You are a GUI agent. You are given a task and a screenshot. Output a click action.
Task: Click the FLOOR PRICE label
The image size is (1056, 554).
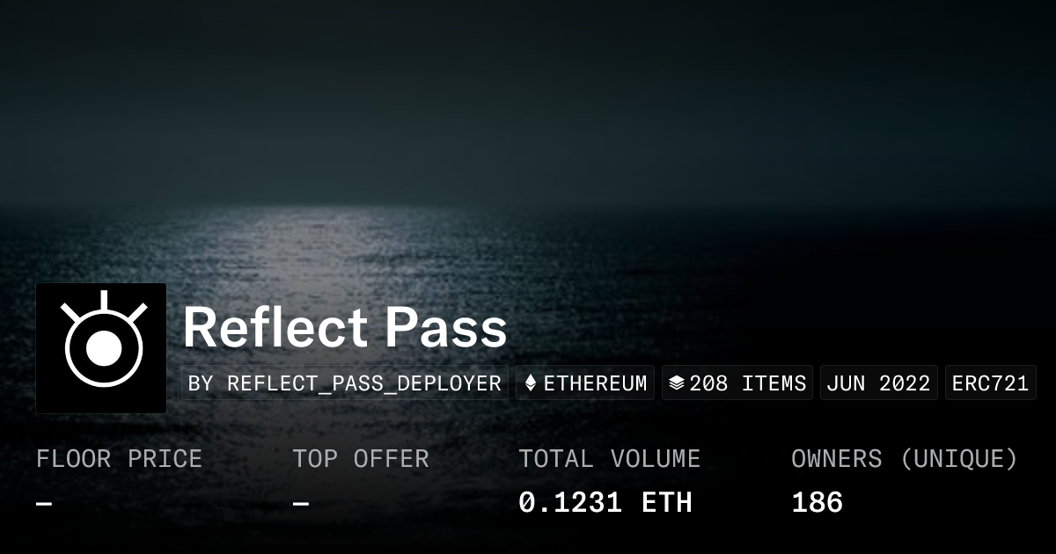[x=119, y=459]
